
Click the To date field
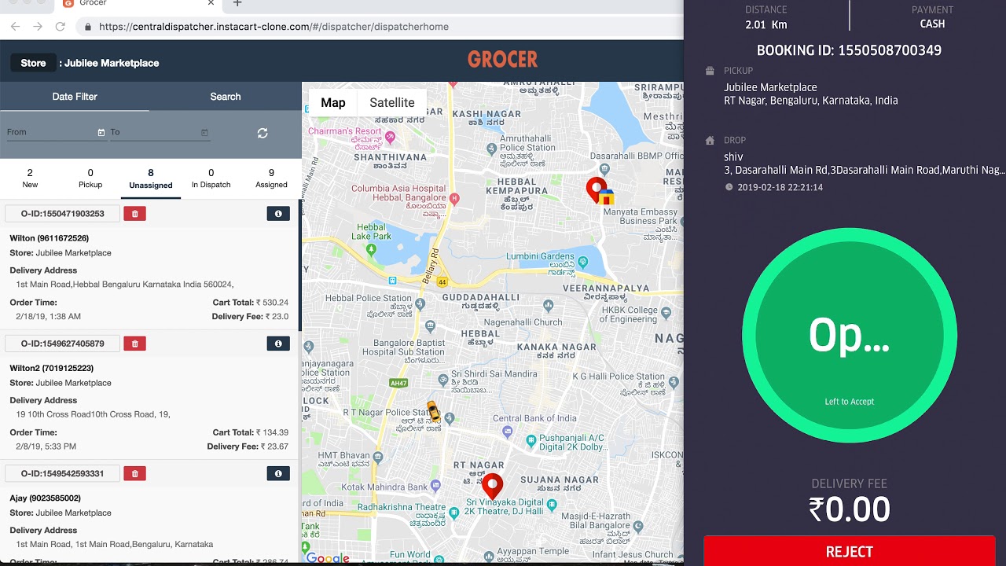click(x=160, y=132)
